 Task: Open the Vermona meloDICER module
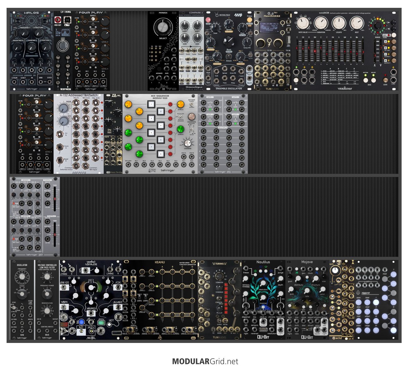coord(345,51)
